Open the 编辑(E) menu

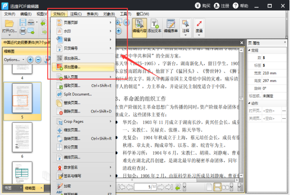point(26,14)
